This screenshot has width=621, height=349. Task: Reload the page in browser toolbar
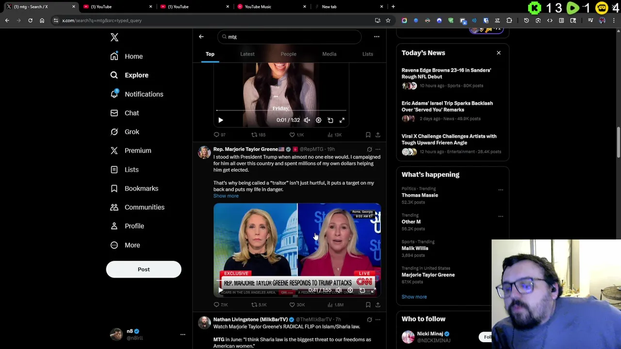point(30,20)
